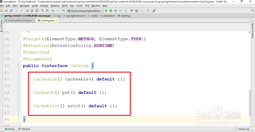Open the Spring tool window
Image resolution: width=255 pixels, height=132 pixels.
point(9,129)
